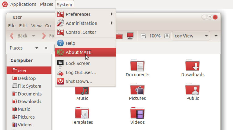Click the zoom in plus button
The image size is (233, 130).
pos(167,36)
